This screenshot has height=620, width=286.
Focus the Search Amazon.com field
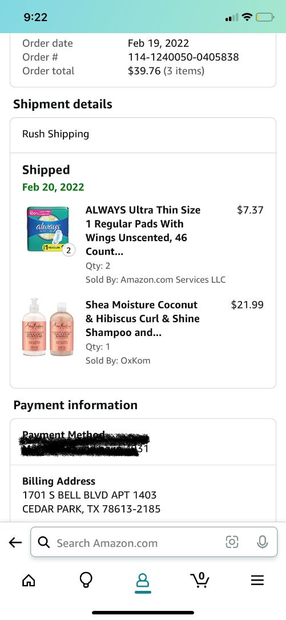click(x=154, y=542)
